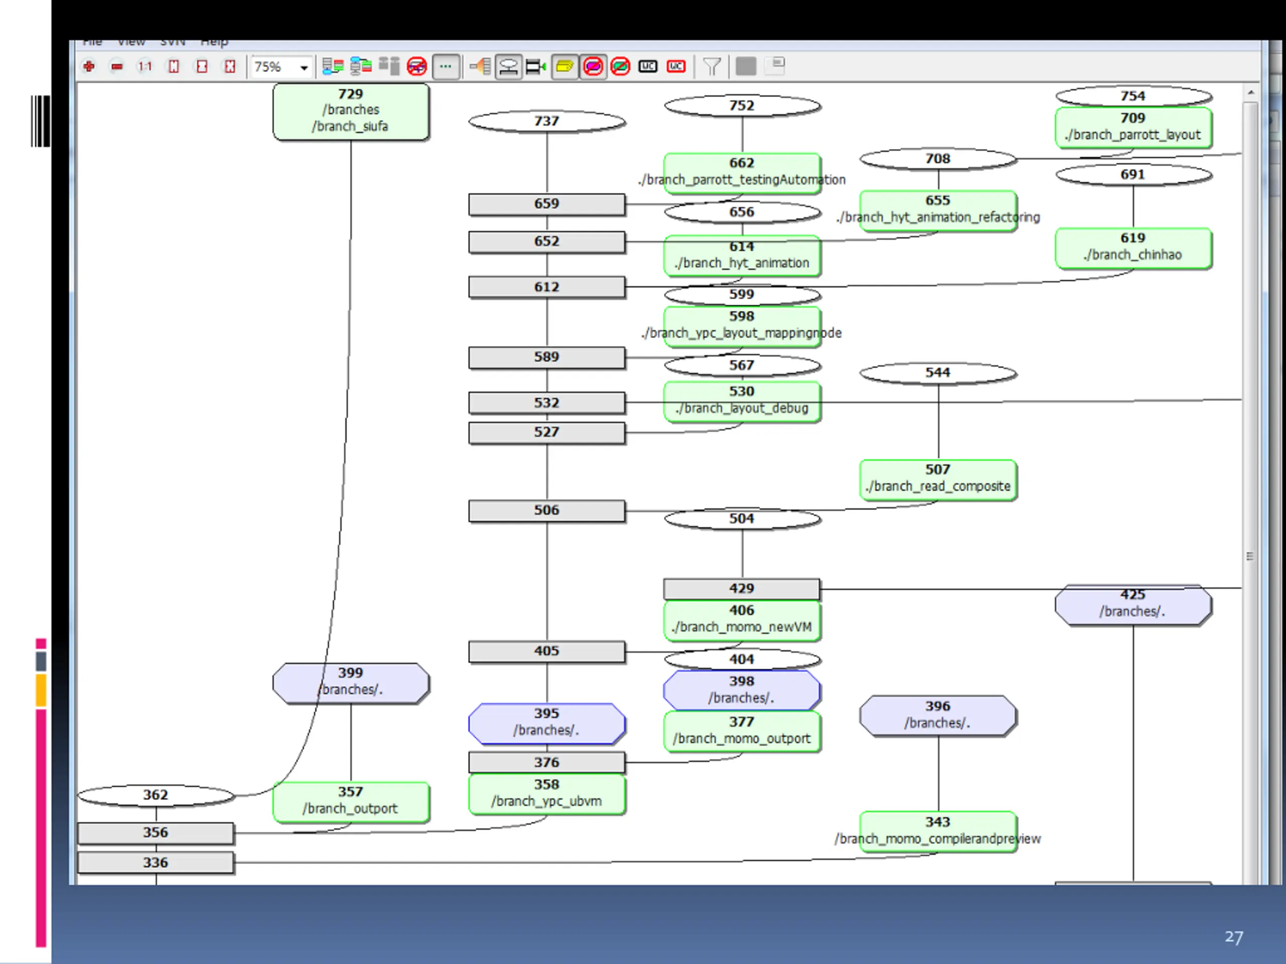Select the 737 ellipse node
Viewport: 1286px width, 964px height.
click(x=547, y=122)
